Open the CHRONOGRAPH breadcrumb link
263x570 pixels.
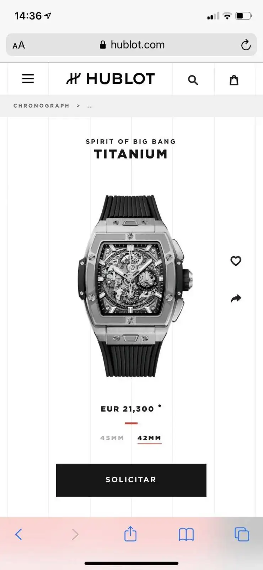coord(42,106)
